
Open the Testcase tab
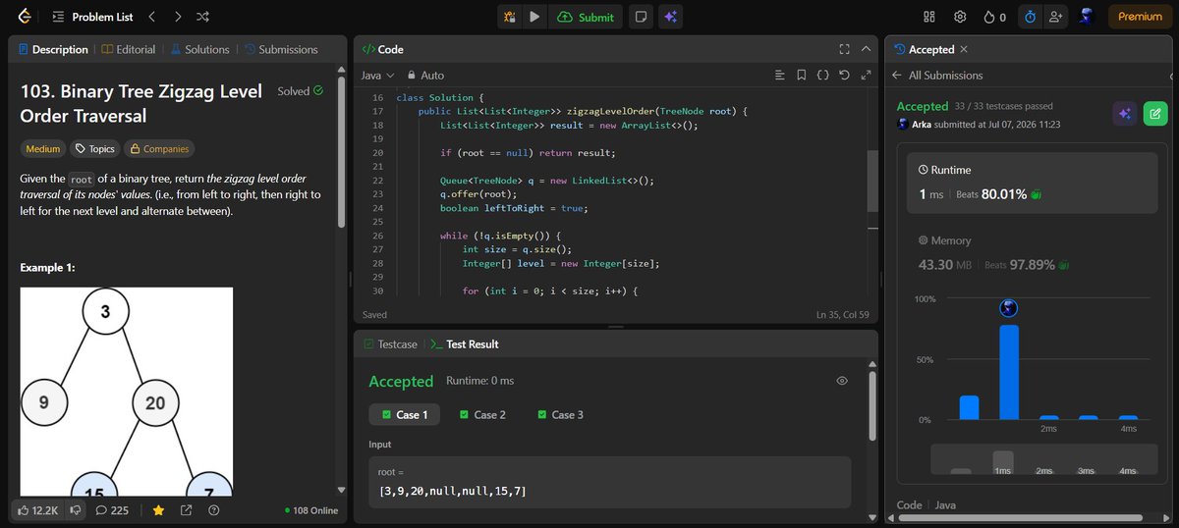click(x=391, y=344)
